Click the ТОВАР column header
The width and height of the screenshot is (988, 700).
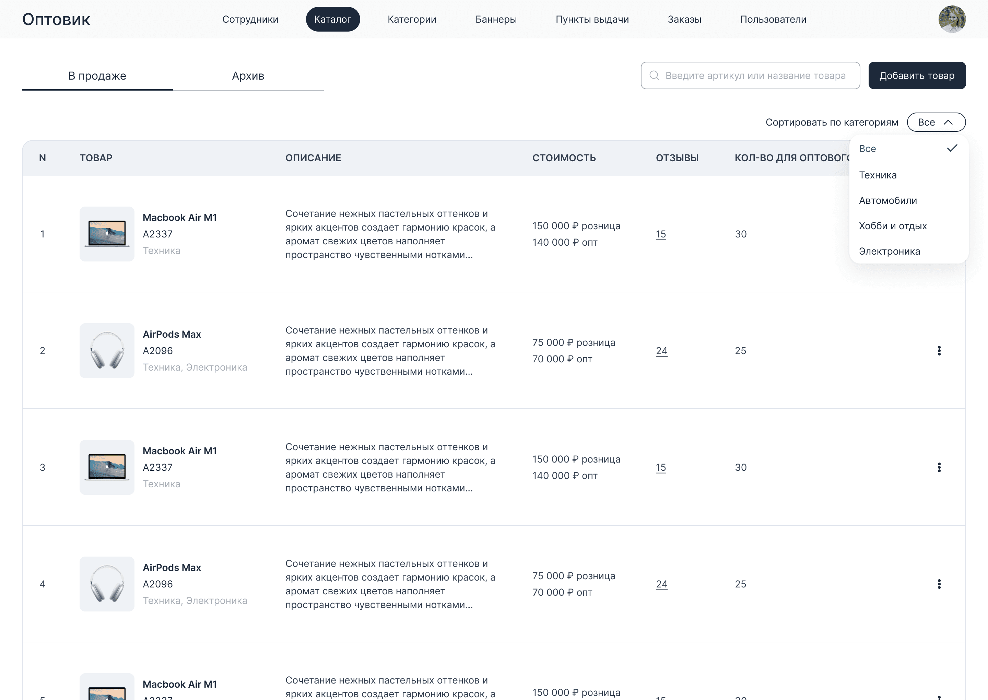click(x=96, y=158)
